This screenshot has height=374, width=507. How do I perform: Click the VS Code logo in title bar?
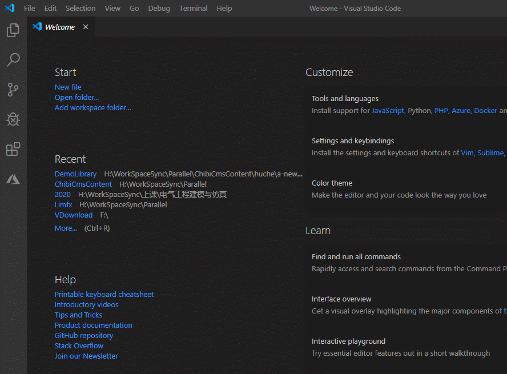click(x=10, y=8)
